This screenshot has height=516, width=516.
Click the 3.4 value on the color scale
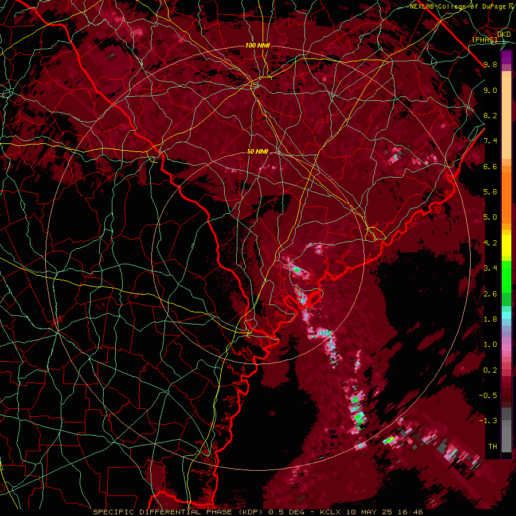pyautogui.click(x=490, y=268)
